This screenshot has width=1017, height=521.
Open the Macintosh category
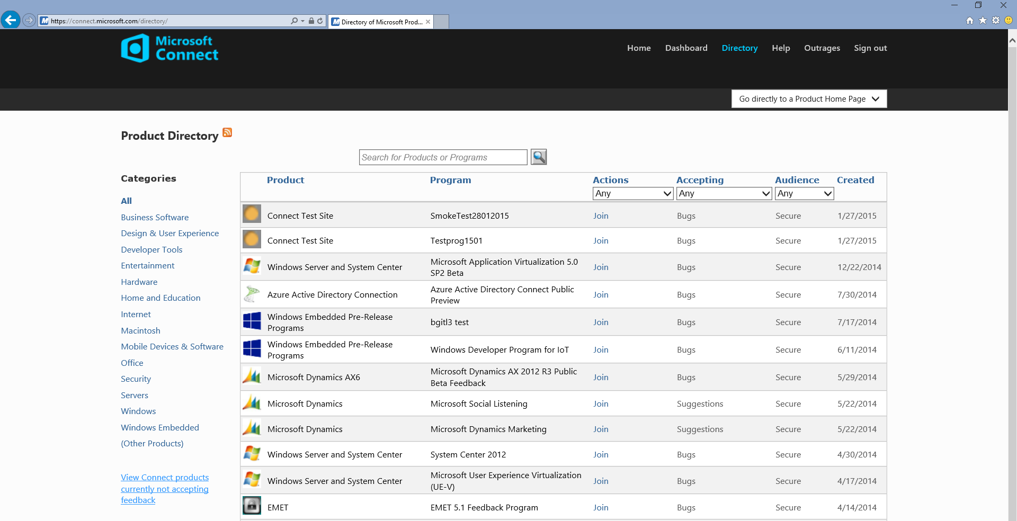click(140, 331)
